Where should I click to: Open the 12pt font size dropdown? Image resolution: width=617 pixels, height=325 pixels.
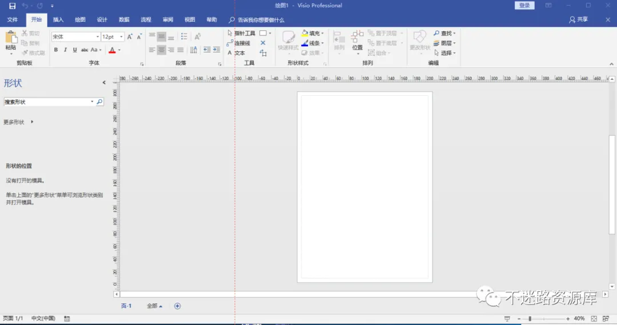coord(121,36)
